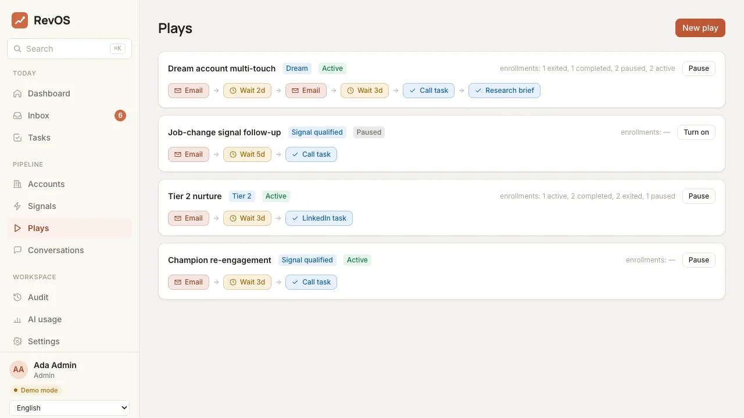Click the Inbox tray icon

tap(17, 116)
